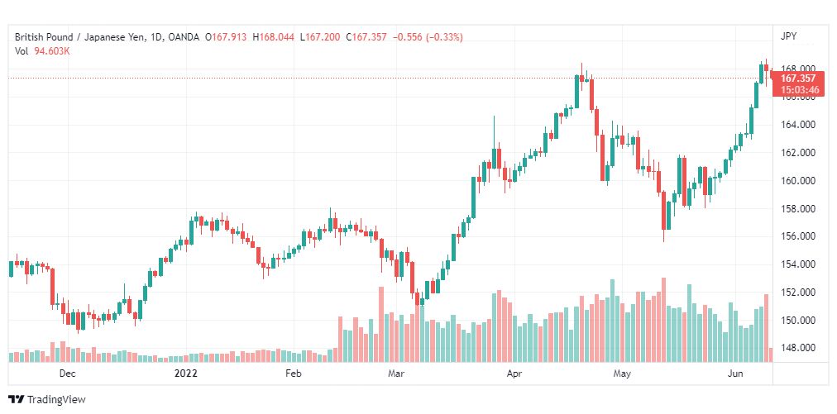
Task: Click the Dec label on time axis
Action: point(68,374)
